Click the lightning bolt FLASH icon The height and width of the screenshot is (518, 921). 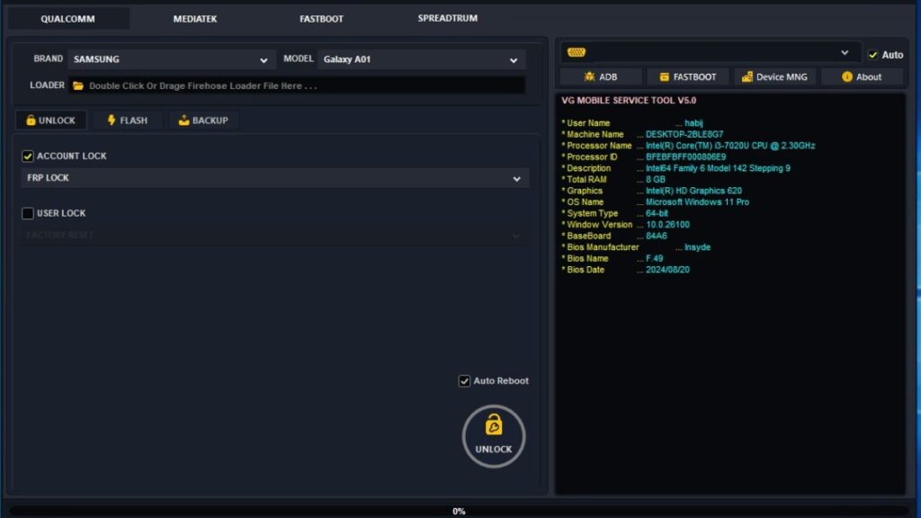click(111, 120)
